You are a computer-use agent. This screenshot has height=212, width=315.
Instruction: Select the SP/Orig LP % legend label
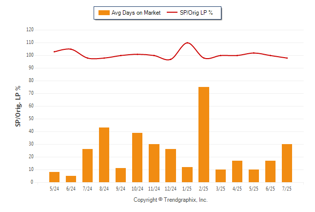[x=197, y=13]
